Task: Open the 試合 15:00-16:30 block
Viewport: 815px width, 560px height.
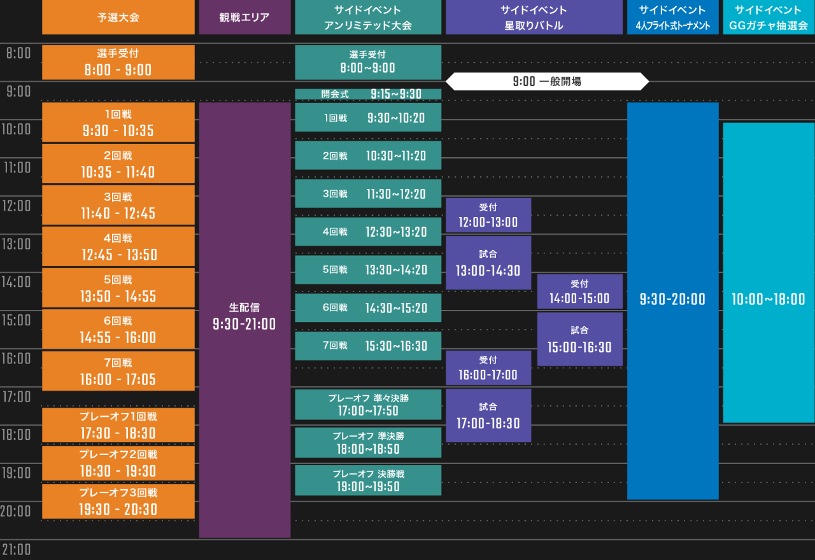Action: pos(579,339)
